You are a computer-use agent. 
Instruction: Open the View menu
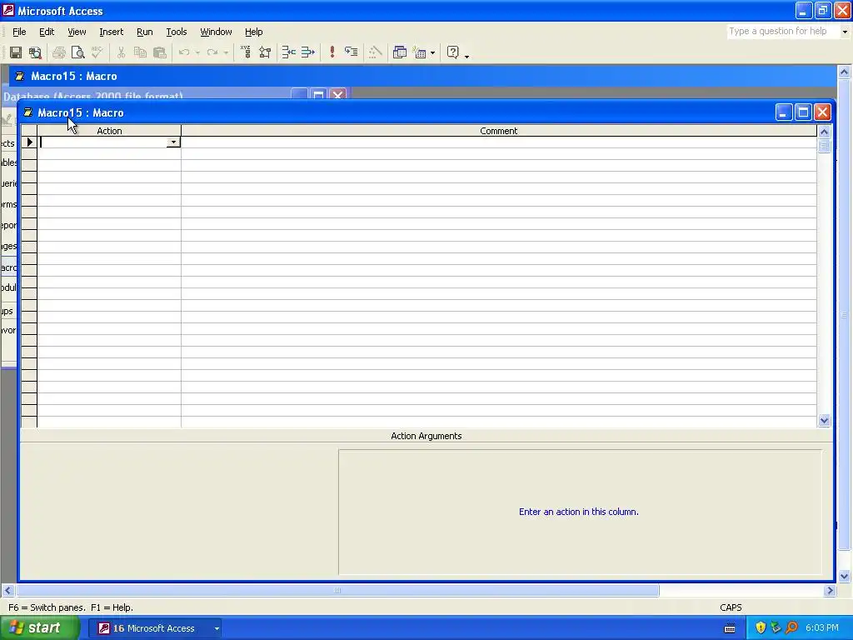(x=77, y=32)
